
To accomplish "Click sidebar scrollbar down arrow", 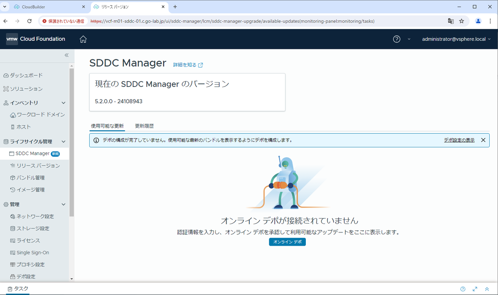I will pos(71,279).
